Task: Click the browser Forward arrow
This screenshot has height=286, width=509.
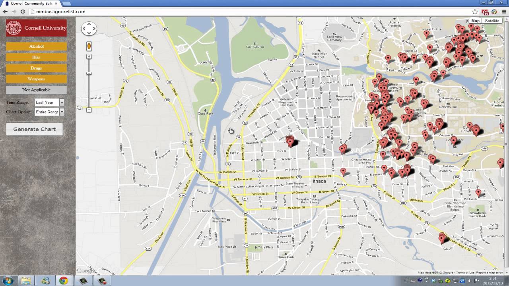Action: coord(14,12)
